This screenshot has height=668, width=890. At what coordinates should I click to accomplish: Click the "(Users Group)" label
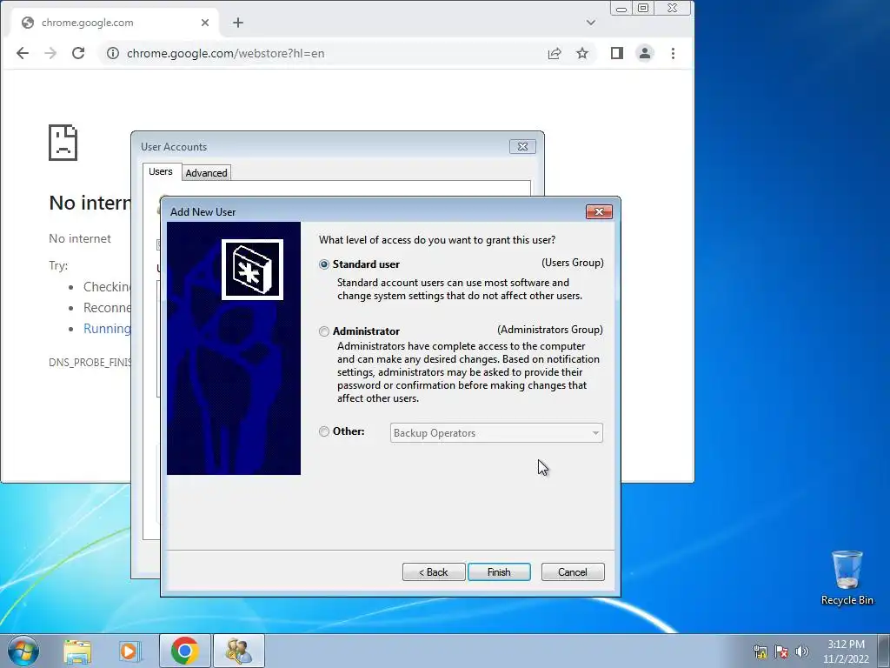(x=573, y=263)
